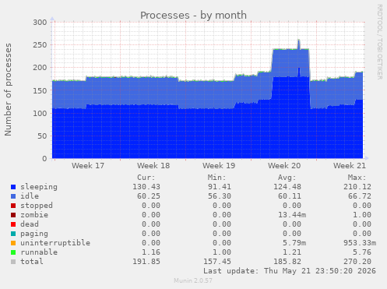Click the idle legend color swatch
This screenshot has width=387, height=289.
(x=13, y=196)
